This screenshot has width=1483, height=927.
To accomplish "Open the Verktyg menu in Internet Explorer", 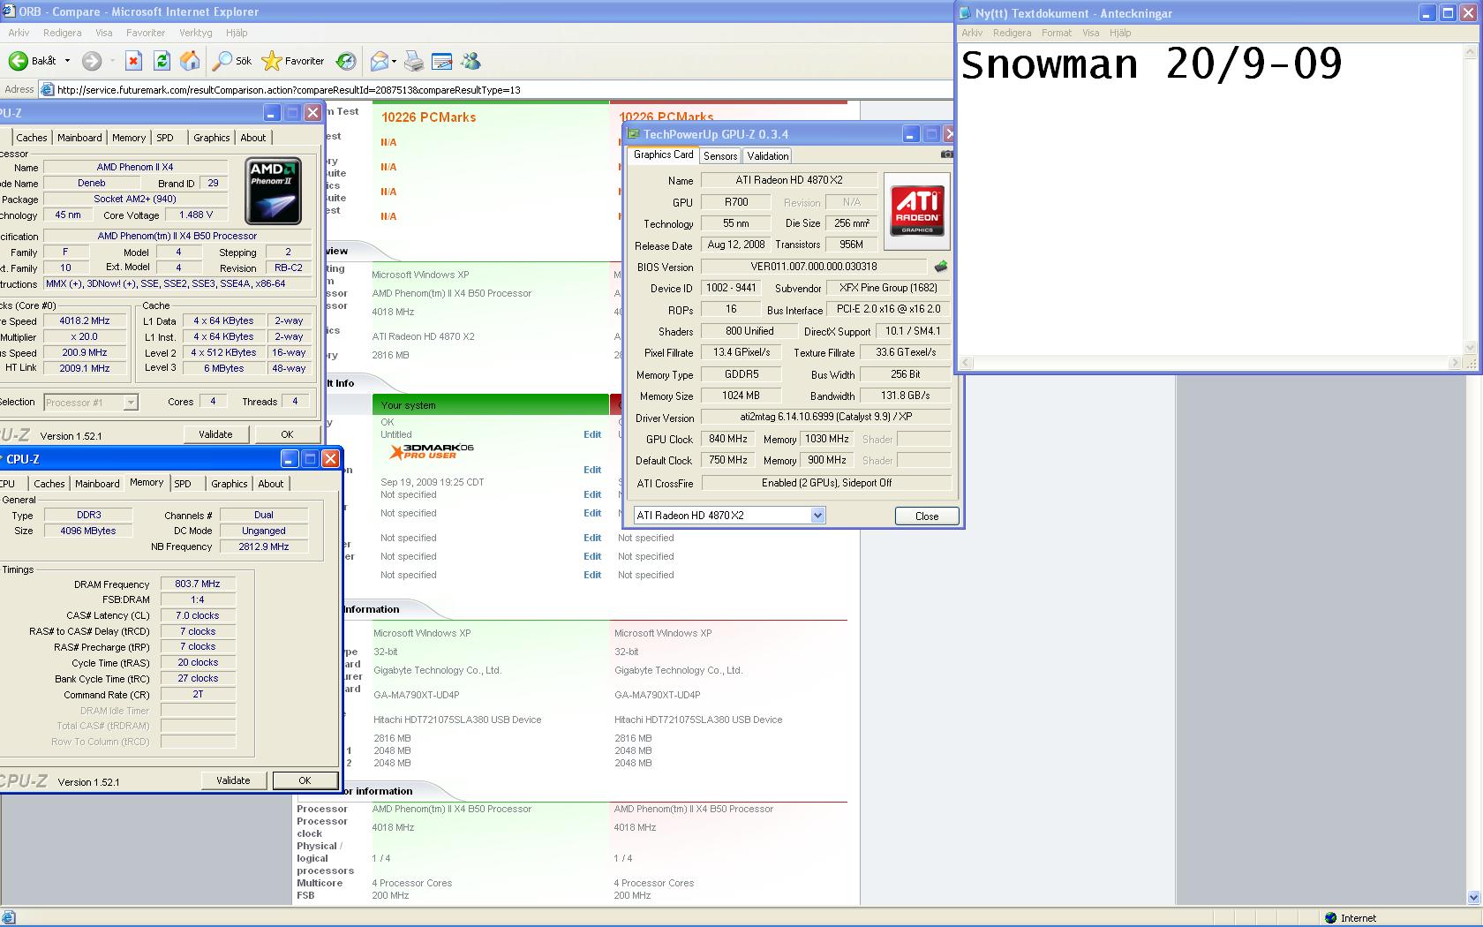I will (195, 33).
